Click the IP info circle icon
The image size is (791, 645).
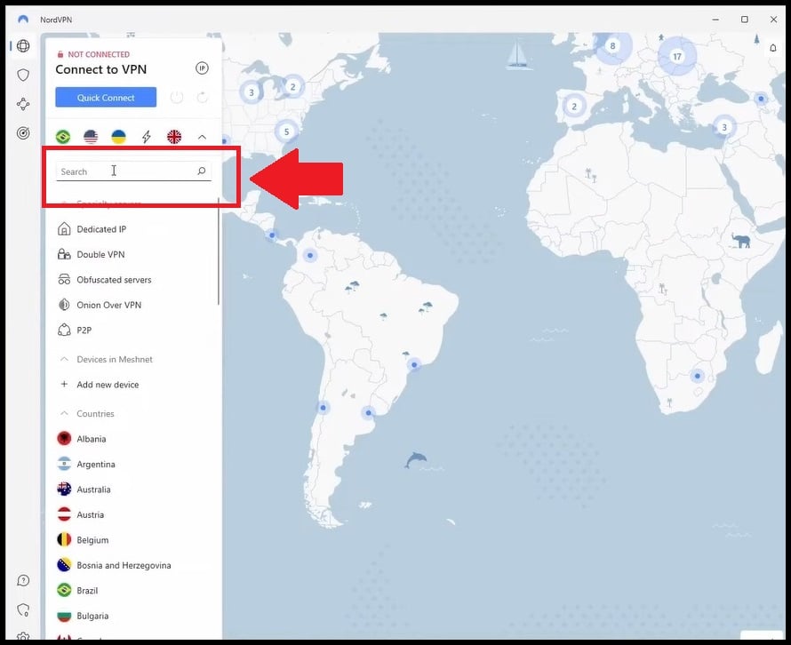(202, 68)
